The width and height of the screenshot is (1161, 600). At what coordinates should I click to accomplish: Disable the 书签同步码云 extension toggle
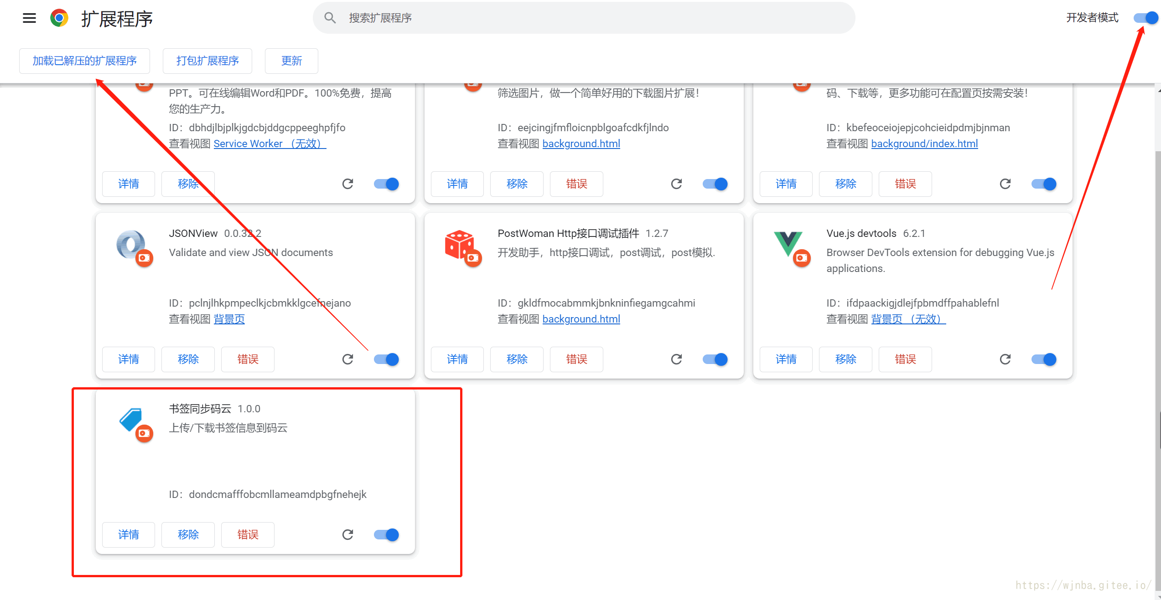tap(386, 535)
